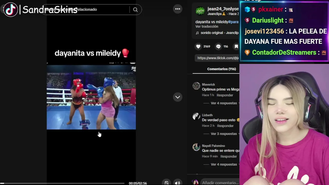Expand 'Ver 4 respuestas' under Nayeli Palomino's comment
Viewport: 329px width, 185px height.
224,164
